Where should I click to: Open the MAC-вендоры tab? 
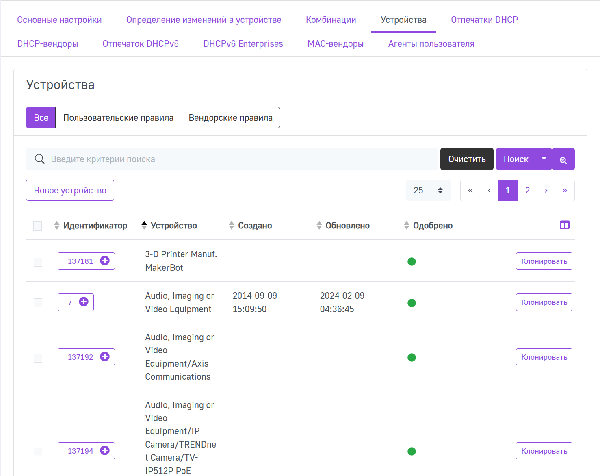(x=336, y=44)
